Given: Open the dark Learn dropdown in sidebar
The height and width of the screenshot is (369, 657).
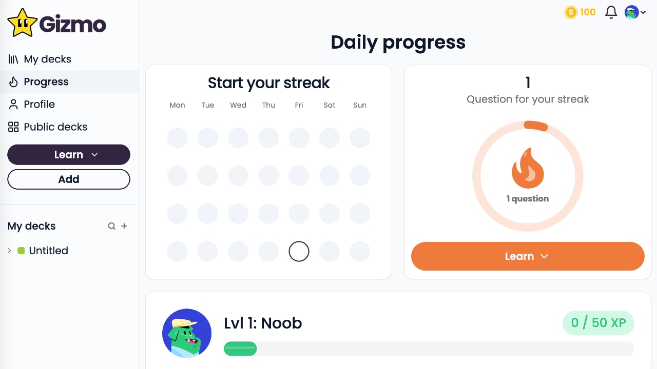Looking at the screenshot, I should click(x=69, y=155).
